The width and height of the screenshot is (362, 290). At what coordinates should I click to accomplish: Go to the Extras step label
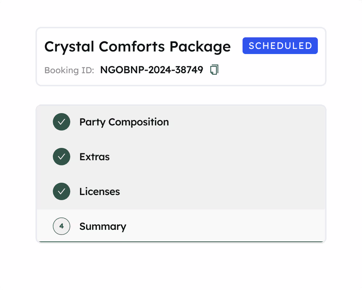tap(94, 157)
